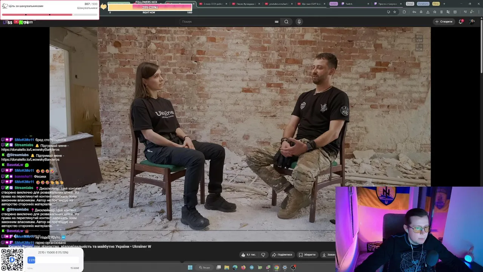Open the Windows Start menu
This screenshot has width=483, height=272.
[190, 267]
